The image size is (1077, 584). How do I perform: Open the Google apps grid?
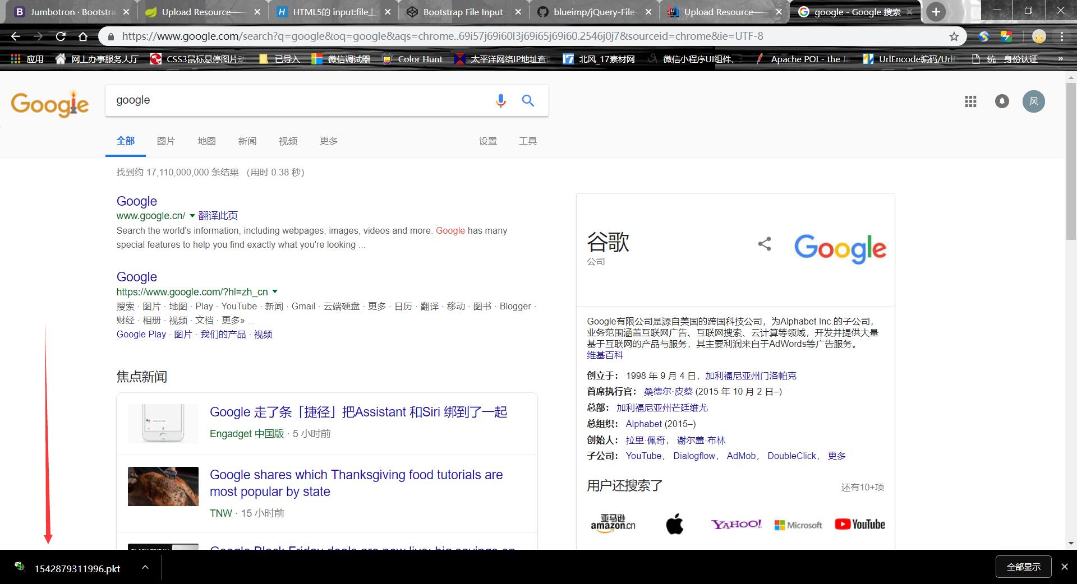[970, 101]
